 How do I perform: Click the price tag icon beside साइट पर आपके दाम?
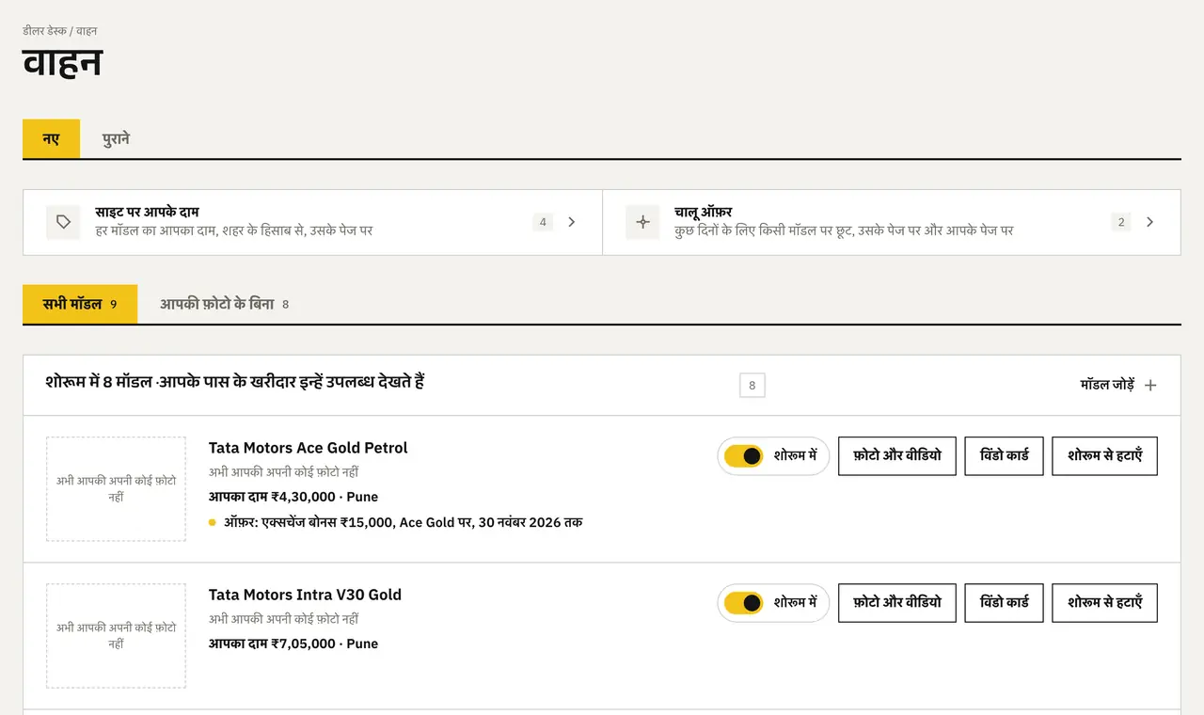(x=63, y=222)
